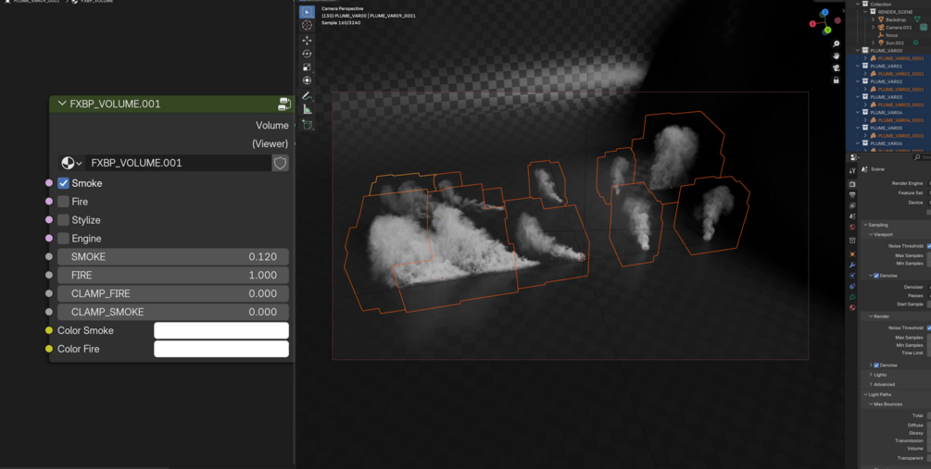Click the green Y axis gizmo ball

(827, 31)
